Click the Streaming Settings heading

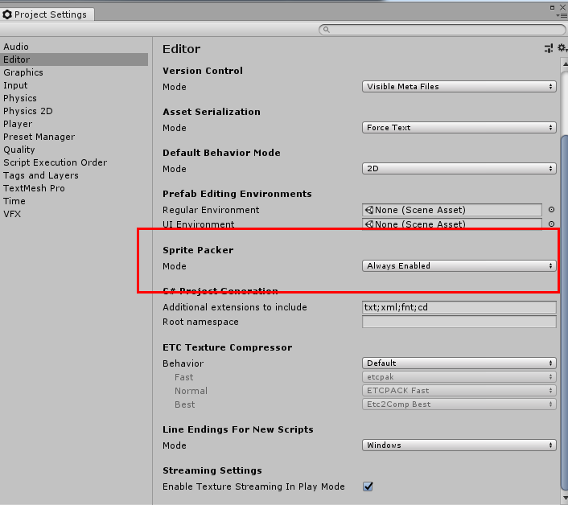pos(212,470)
